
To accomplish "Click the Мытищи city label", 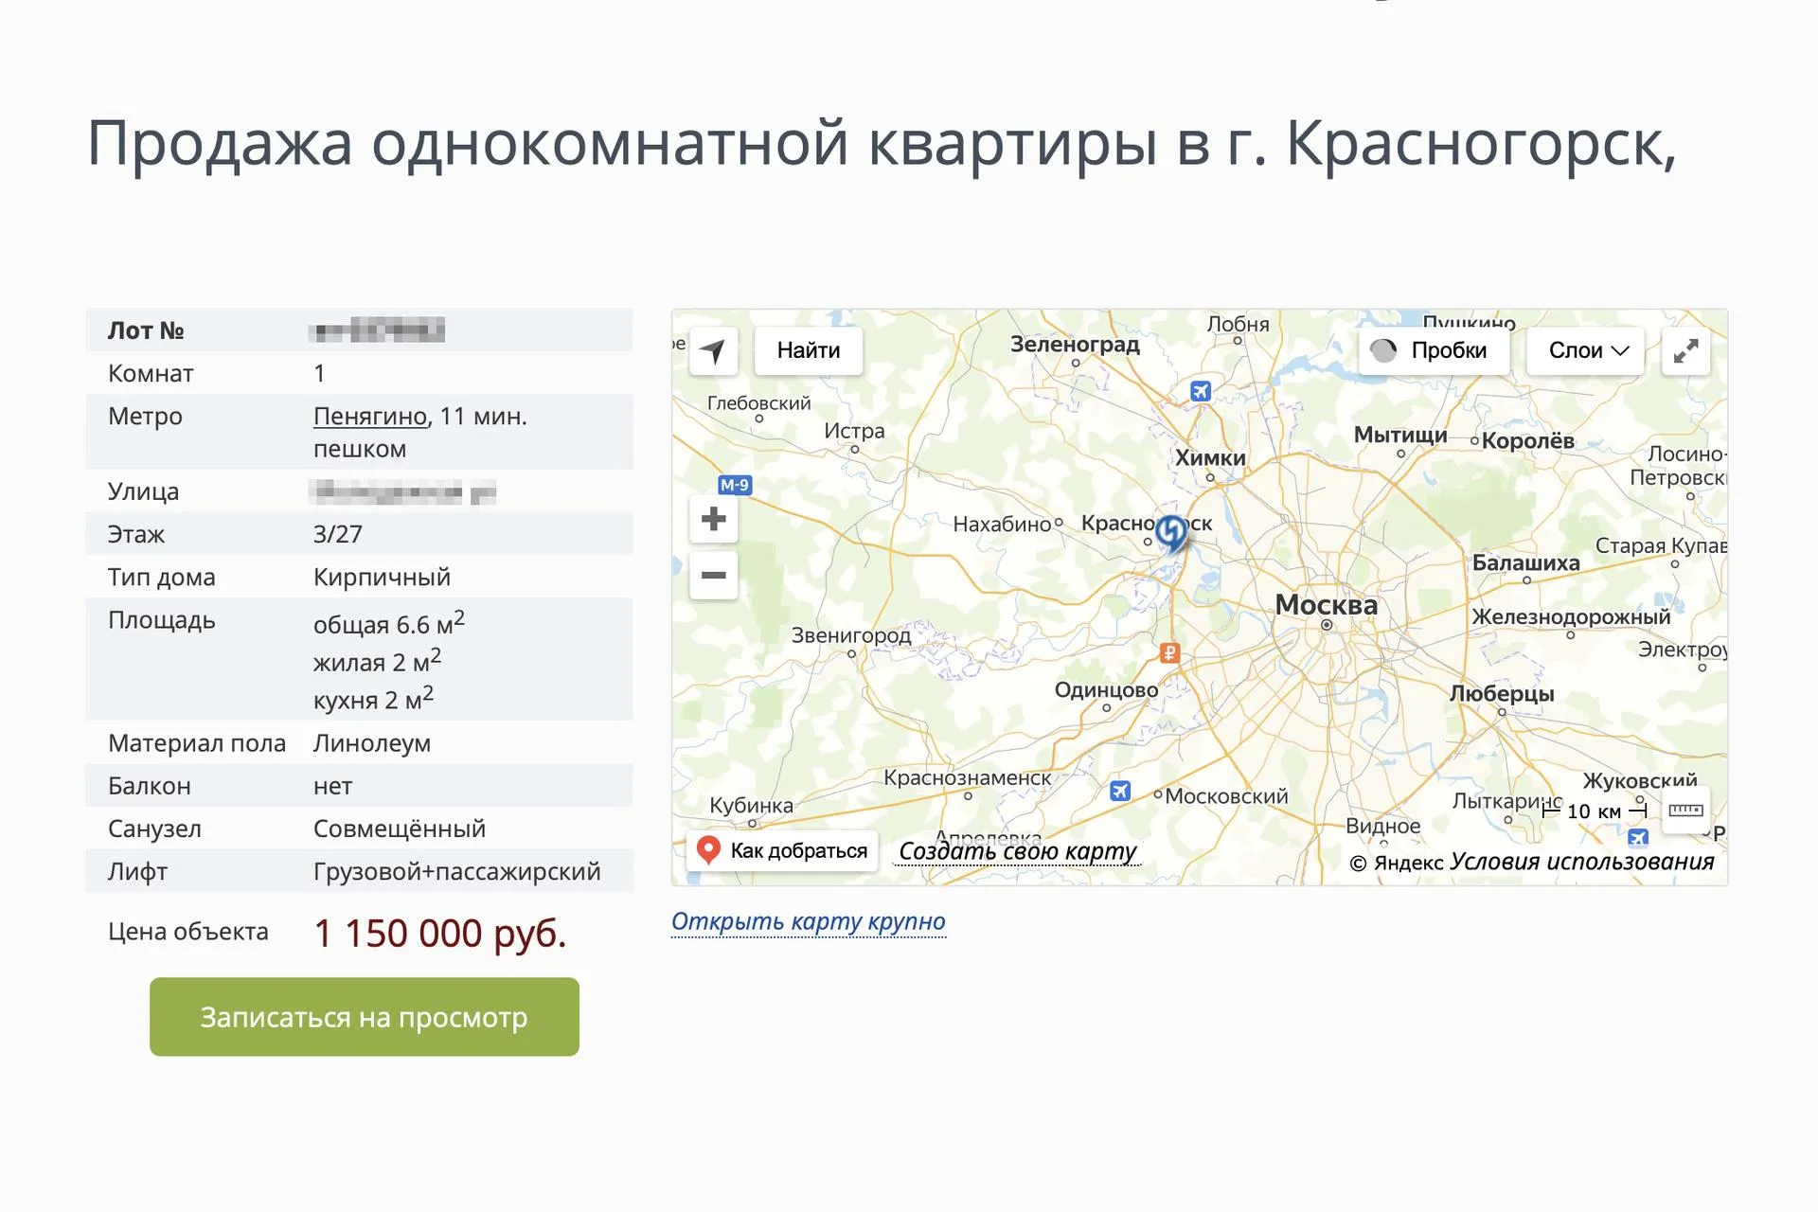I will (x=1400, y=435).
